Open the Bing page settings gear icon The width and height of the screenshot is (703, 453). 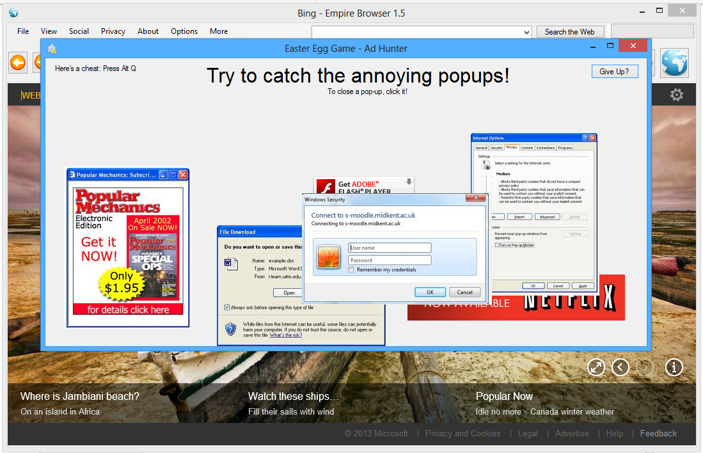pyautogui.click(x=676, y=95)
